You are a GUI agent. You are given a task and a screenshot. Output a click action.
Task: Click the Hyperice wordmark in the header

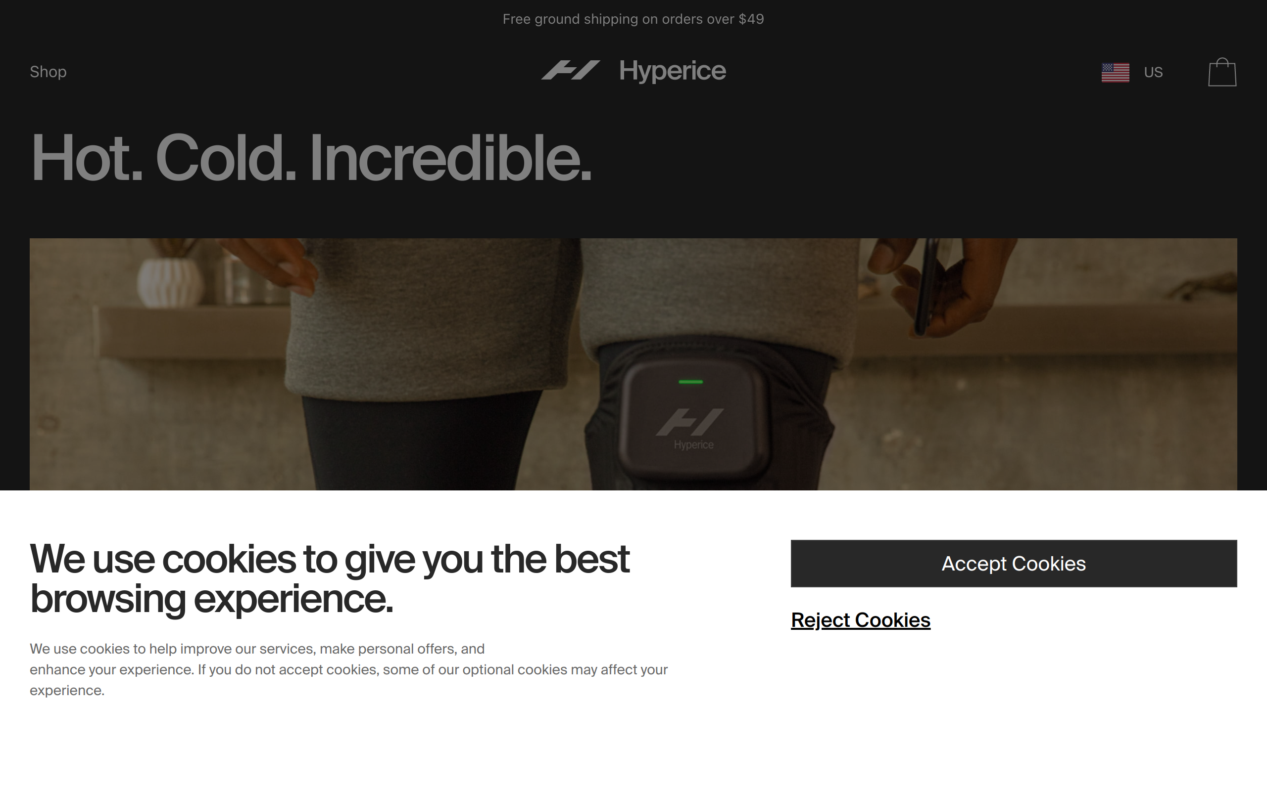(672, 71)
